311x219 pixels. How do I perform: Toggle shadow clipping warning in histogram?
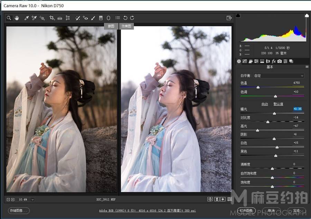[x=238, y=16]
